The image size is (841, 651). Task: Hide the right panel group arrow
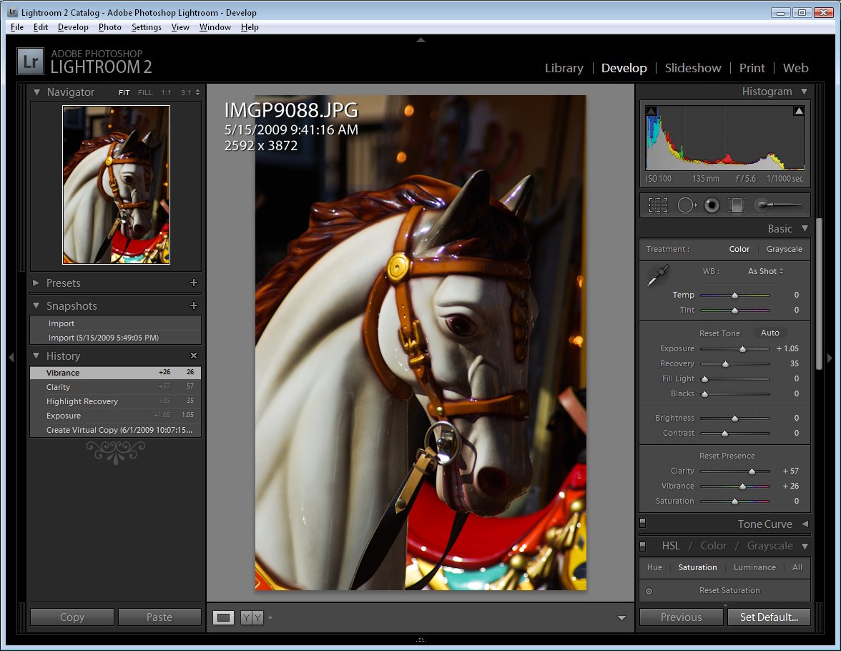point(830,358)
